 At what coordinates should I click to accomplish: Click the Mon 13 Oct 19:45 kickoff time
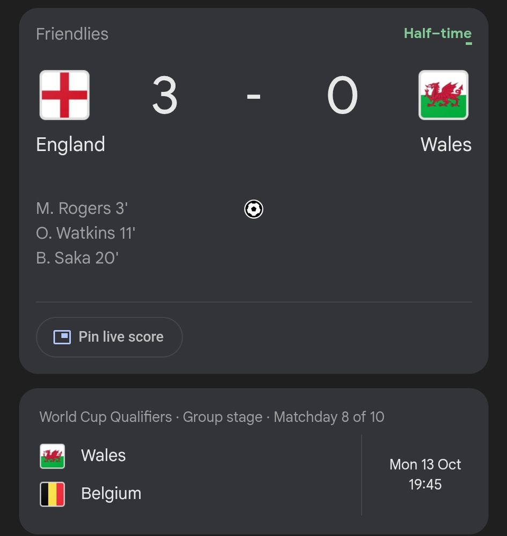pyautogui.click(x=425, y=474)
